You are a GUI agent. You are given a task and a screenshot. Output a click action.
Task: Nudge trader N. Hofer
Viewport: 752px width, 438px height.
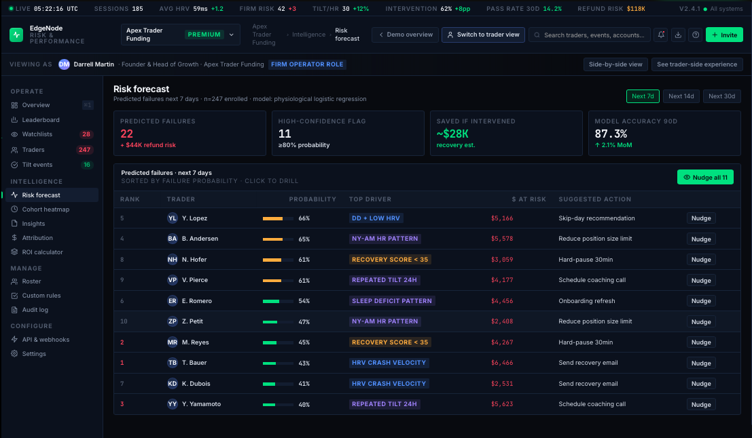point(701,260)
